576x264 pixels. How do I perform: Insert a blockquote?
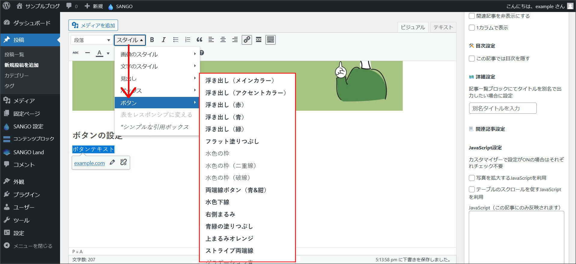199,40
